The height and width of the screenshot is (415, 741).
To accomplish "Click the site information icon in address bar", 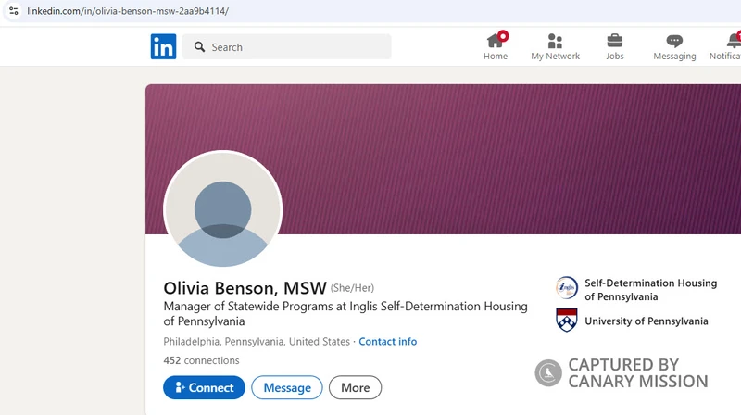I will click(13, 11).
